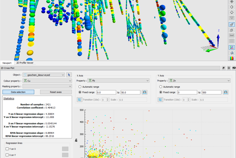Click the Y on X colour swatch
The image size is (236, 158).
point(65,149)
